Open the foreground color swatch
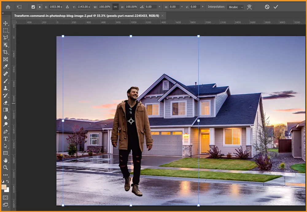Screen dimensions: 307x212 (4, 187)
